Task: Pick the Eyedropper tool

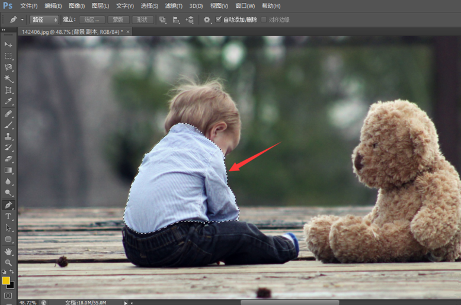Action: pos(8,102)
